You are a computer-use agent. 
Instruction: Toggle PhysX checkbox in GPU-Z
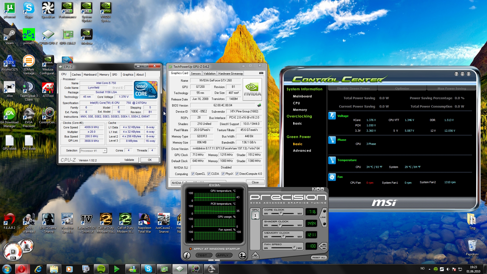click(x=223, y=174)
